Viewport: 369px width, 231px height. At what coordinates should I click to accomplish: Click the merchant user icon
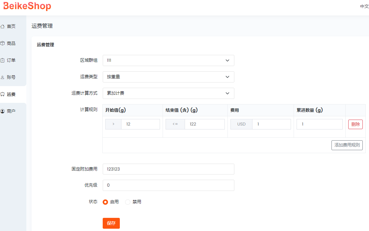pos(3,111)
